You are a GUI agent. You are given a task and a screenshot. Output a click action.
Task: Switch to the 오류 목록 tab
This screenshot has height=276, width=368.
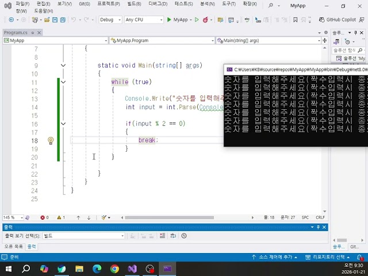click(x=13, y=247)
